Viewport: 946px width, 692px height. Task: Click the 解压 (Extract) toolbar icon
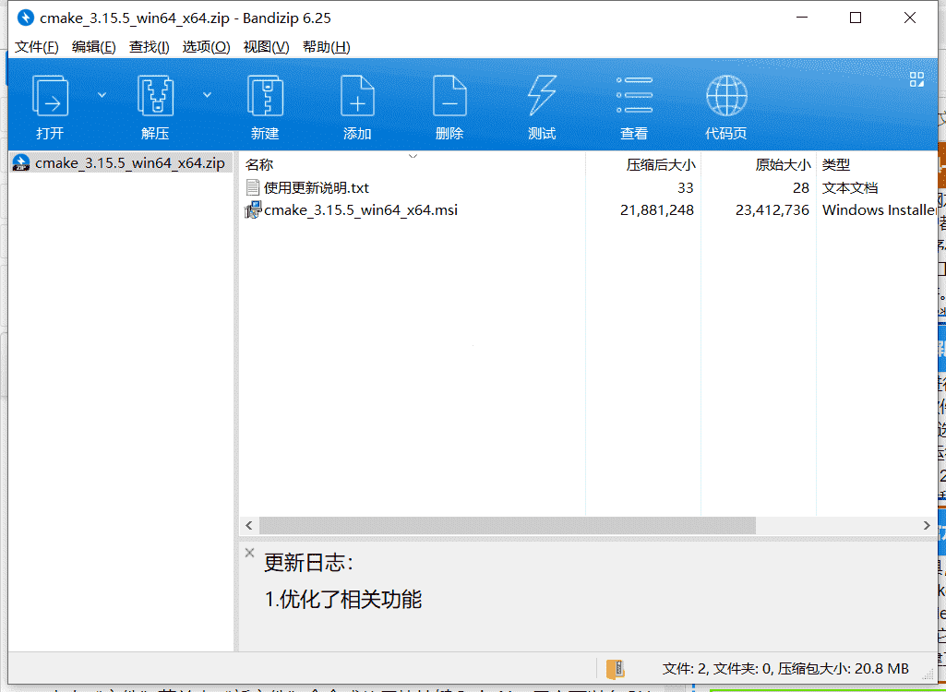(155, 97)
